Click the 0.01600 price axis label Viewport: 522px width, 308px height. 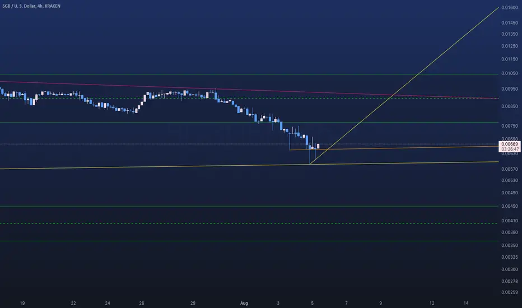click(x=509, y=7)
